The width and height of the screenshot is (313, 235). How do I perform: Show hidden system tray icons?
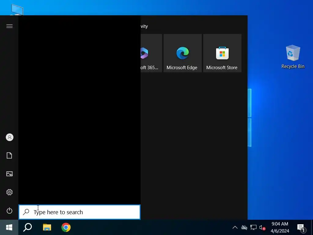(x=235, y=227)
